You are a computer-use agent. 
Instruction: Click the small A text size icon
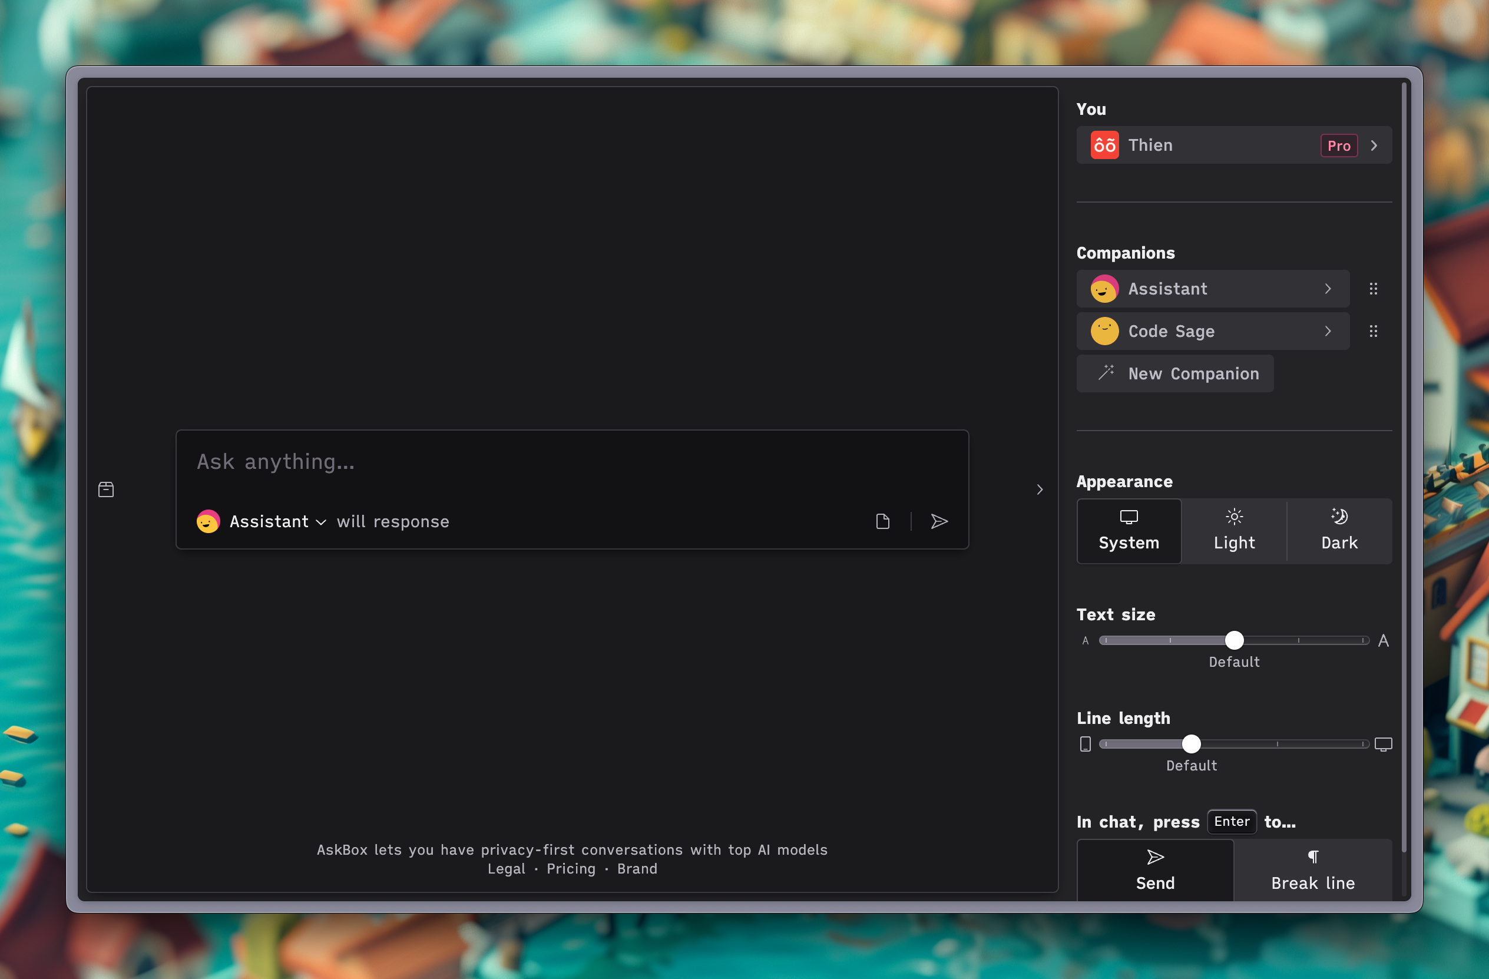[x=1085, y=640]
